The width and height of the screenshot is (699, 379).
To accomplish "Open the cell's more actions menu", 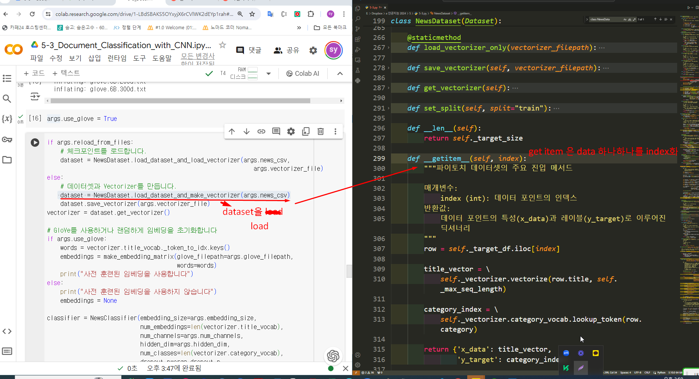I will click(335, 131).
